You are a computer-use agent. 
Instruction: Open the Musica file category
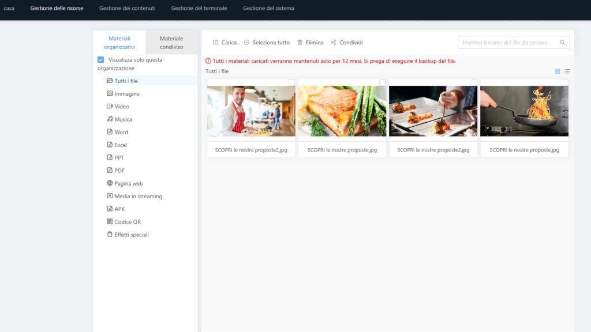123,119
